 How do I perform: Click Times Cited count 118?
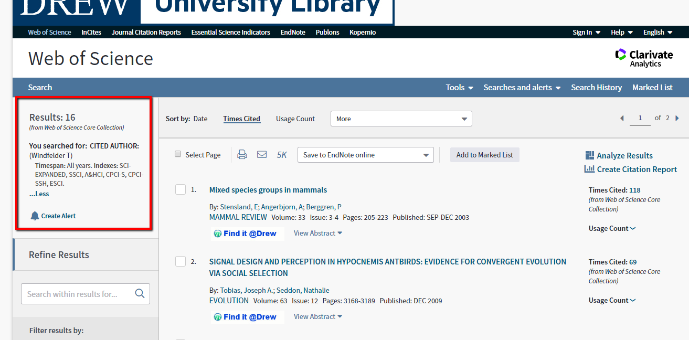pyautogui.click(x=635, y=190)
